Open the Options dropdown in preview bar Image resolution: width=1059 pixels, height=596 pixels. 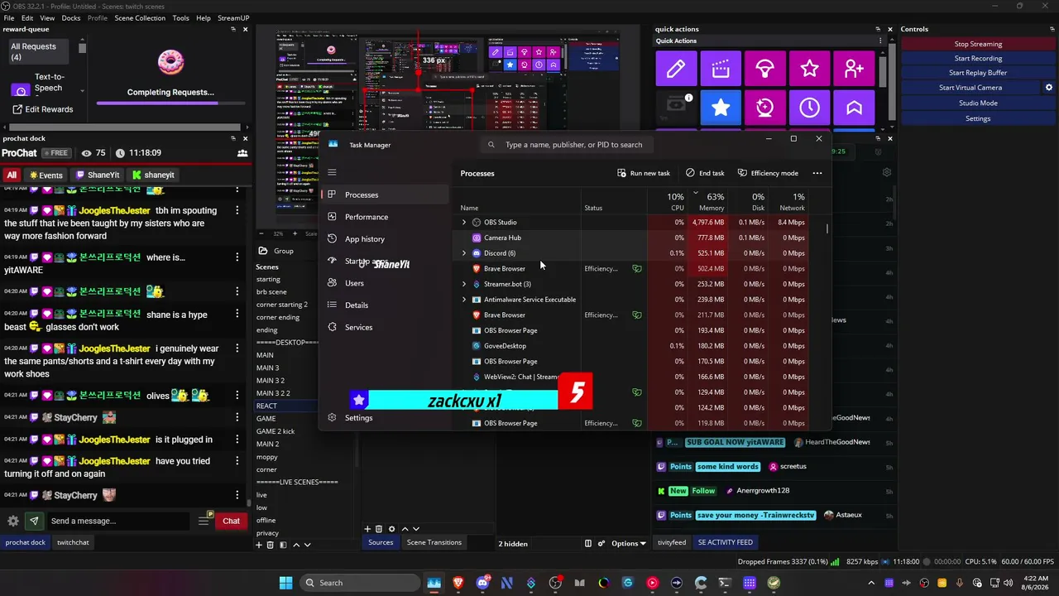[628, 544]
